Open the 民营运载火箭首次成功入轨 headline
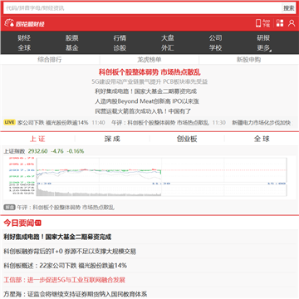The image size is (299, 299). click(x=143, y=111)
